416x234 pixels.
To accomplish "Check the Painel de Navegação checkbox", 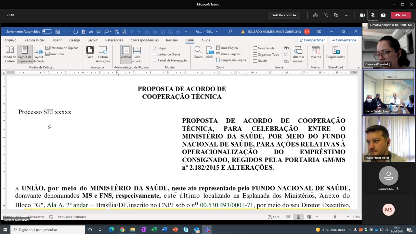I will click(155, 60).
